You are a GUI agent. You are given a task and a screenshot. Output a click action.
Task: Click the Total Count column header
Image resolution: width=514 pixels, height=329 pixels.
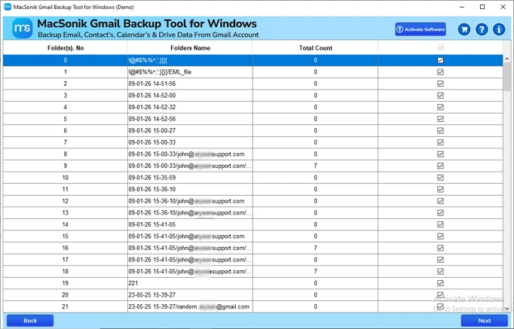coord(315,48)
